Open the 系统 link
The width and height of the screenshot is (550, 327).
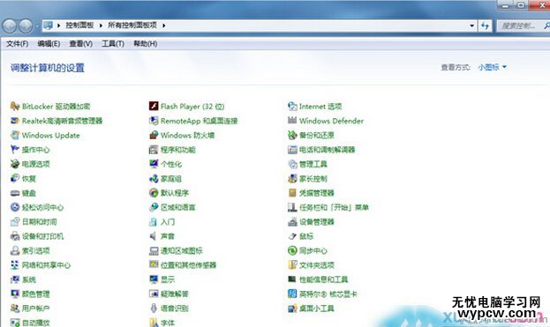29,279
